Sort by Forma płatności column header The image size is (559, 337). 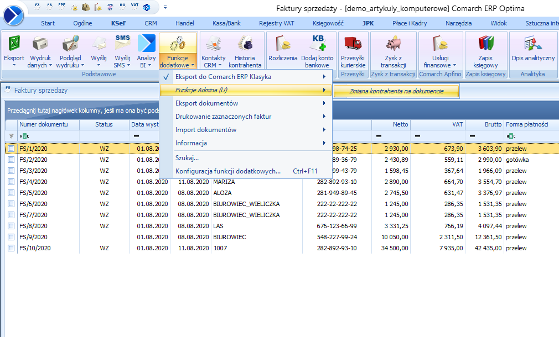531,124
